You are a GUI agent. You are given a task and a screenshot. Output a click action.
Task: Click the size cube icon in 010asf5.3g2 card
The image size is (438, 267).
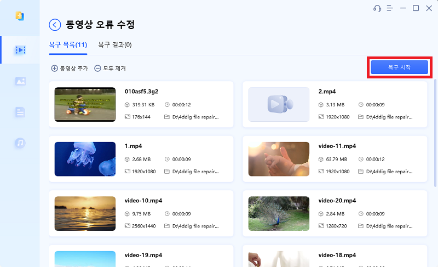127,105
